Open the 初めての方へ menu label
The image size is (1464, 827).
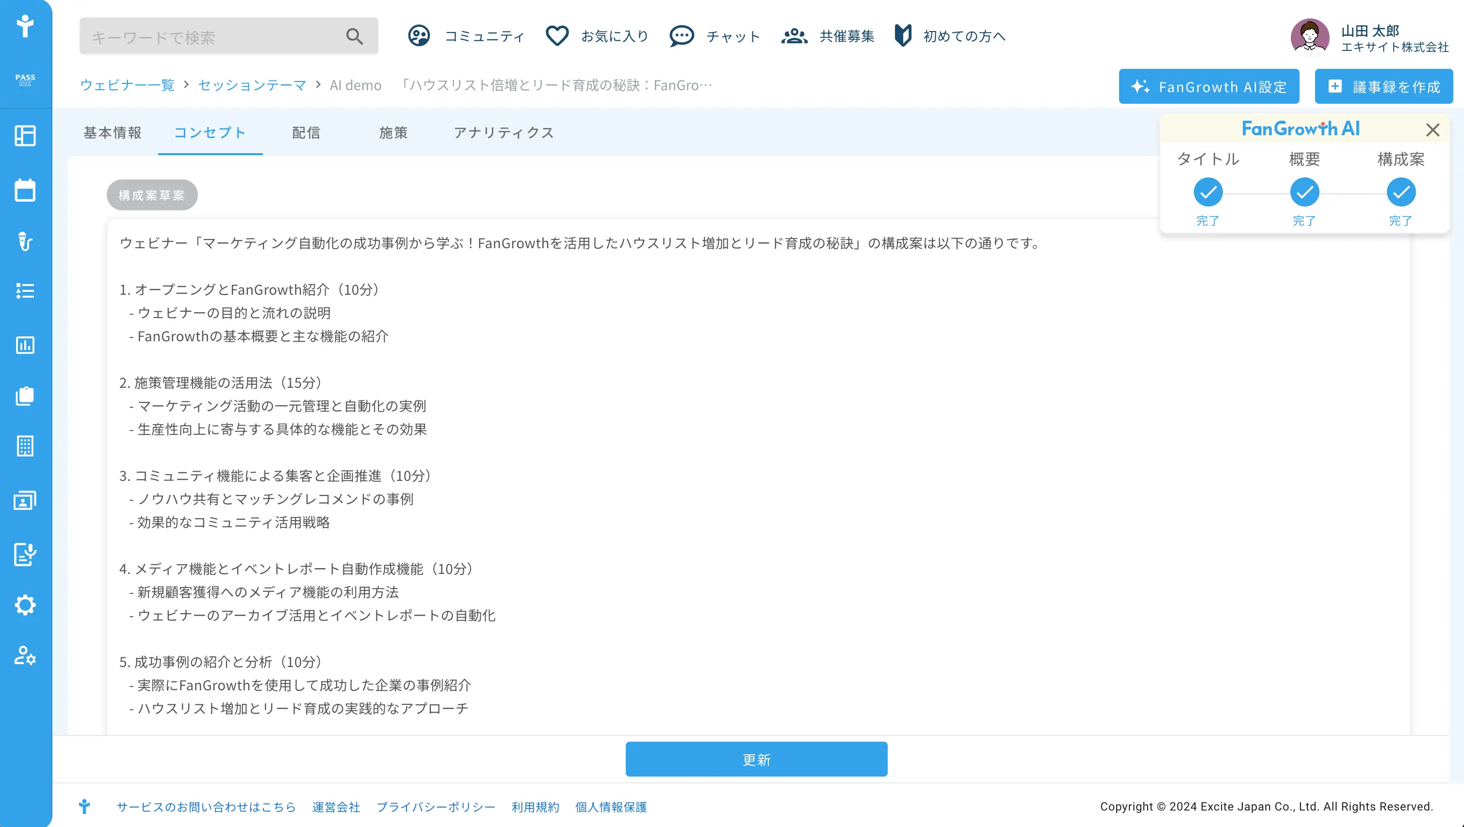[x=964, y=36]
